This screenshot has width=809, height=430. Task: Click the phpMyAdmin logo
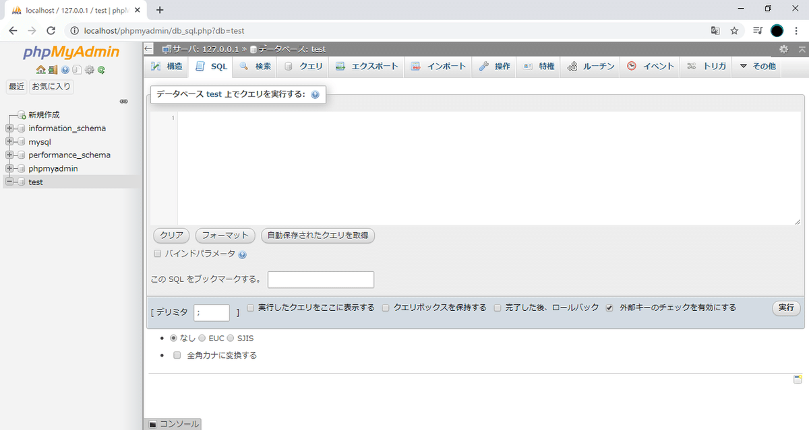tap(71, 52)
